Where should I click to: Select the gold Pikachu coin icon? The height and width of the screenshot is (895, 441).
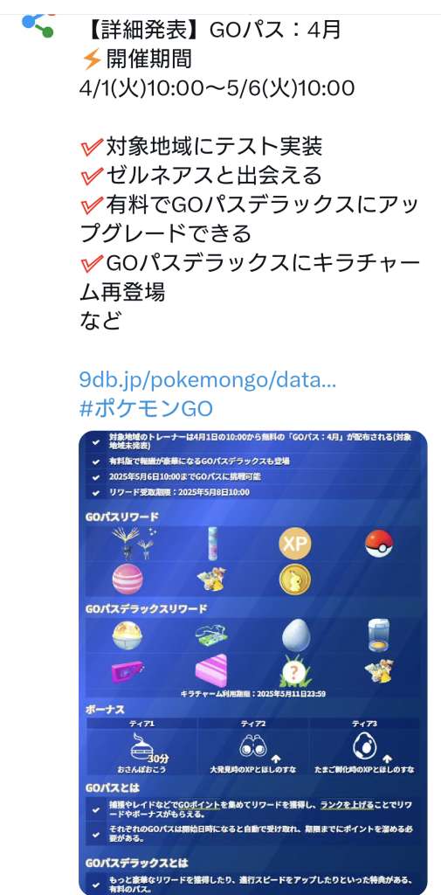[x=295, y=580]
